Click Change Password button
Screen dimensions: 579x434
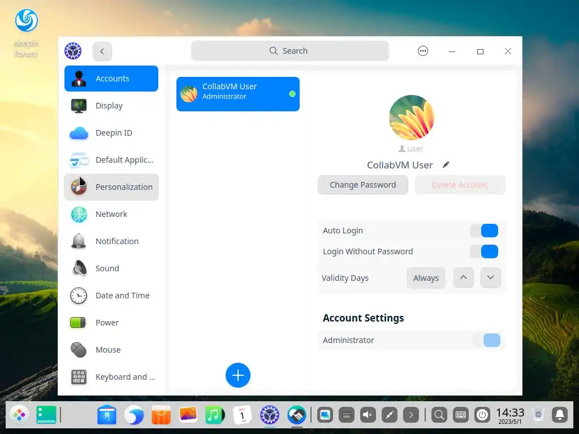362,185
